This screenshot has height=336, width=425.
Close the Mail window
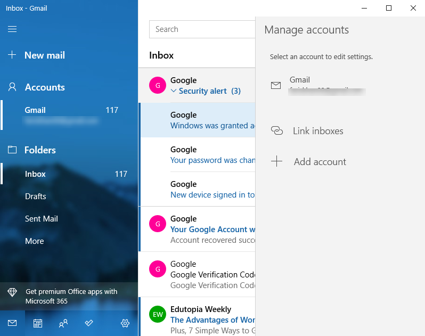point(413,8)
